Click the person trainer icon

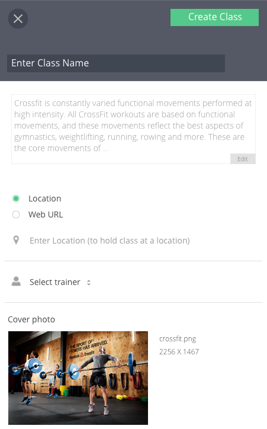(16, 281)
